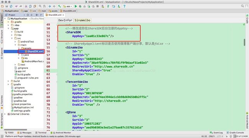249x138 pixels.
Task: Click the Project panel settings gear icon
Action: pos(36,15)
